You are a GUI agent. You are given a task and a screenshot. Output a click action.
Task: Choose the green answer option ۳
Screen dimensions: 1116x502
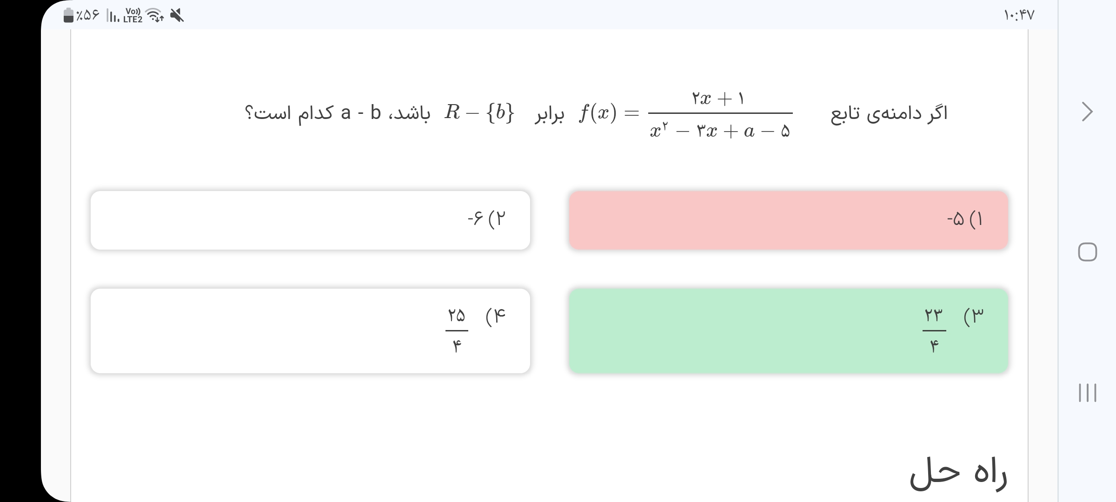[x=788, y=330]
